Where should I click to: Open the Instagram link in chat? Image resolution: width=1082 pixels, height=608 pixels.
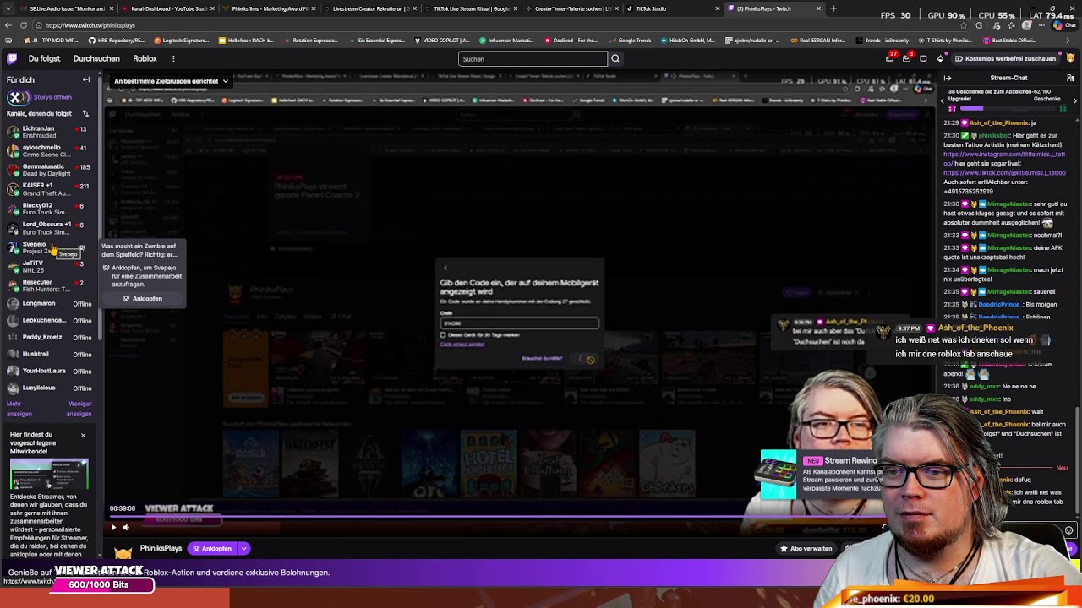[1004, 158]
